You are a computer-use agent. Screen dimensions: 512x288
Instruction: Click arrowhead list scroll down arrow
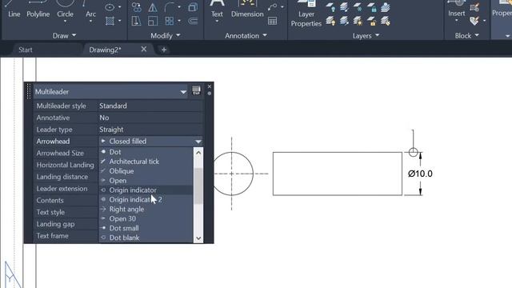tap(198, 238)
